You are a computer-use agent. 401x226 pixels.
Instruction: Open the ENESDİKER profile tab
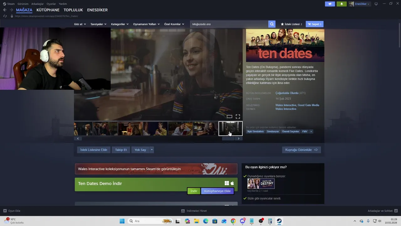(x=97, y=10)
